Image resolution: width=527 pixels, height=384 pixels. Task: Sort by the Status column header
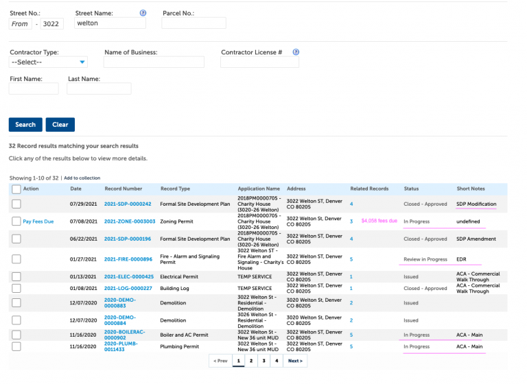point(412,189)
